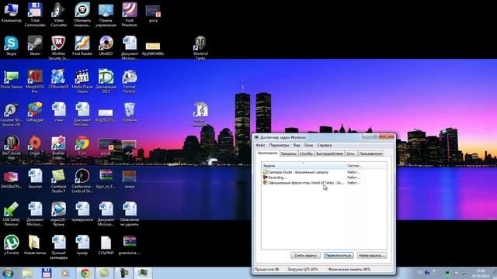Image resolution: width=497 pixels, height=279 pixels.
Task: Launch the Driver Genius desktop shortcut
Action: pyautogui.click(x=11, y=79)
